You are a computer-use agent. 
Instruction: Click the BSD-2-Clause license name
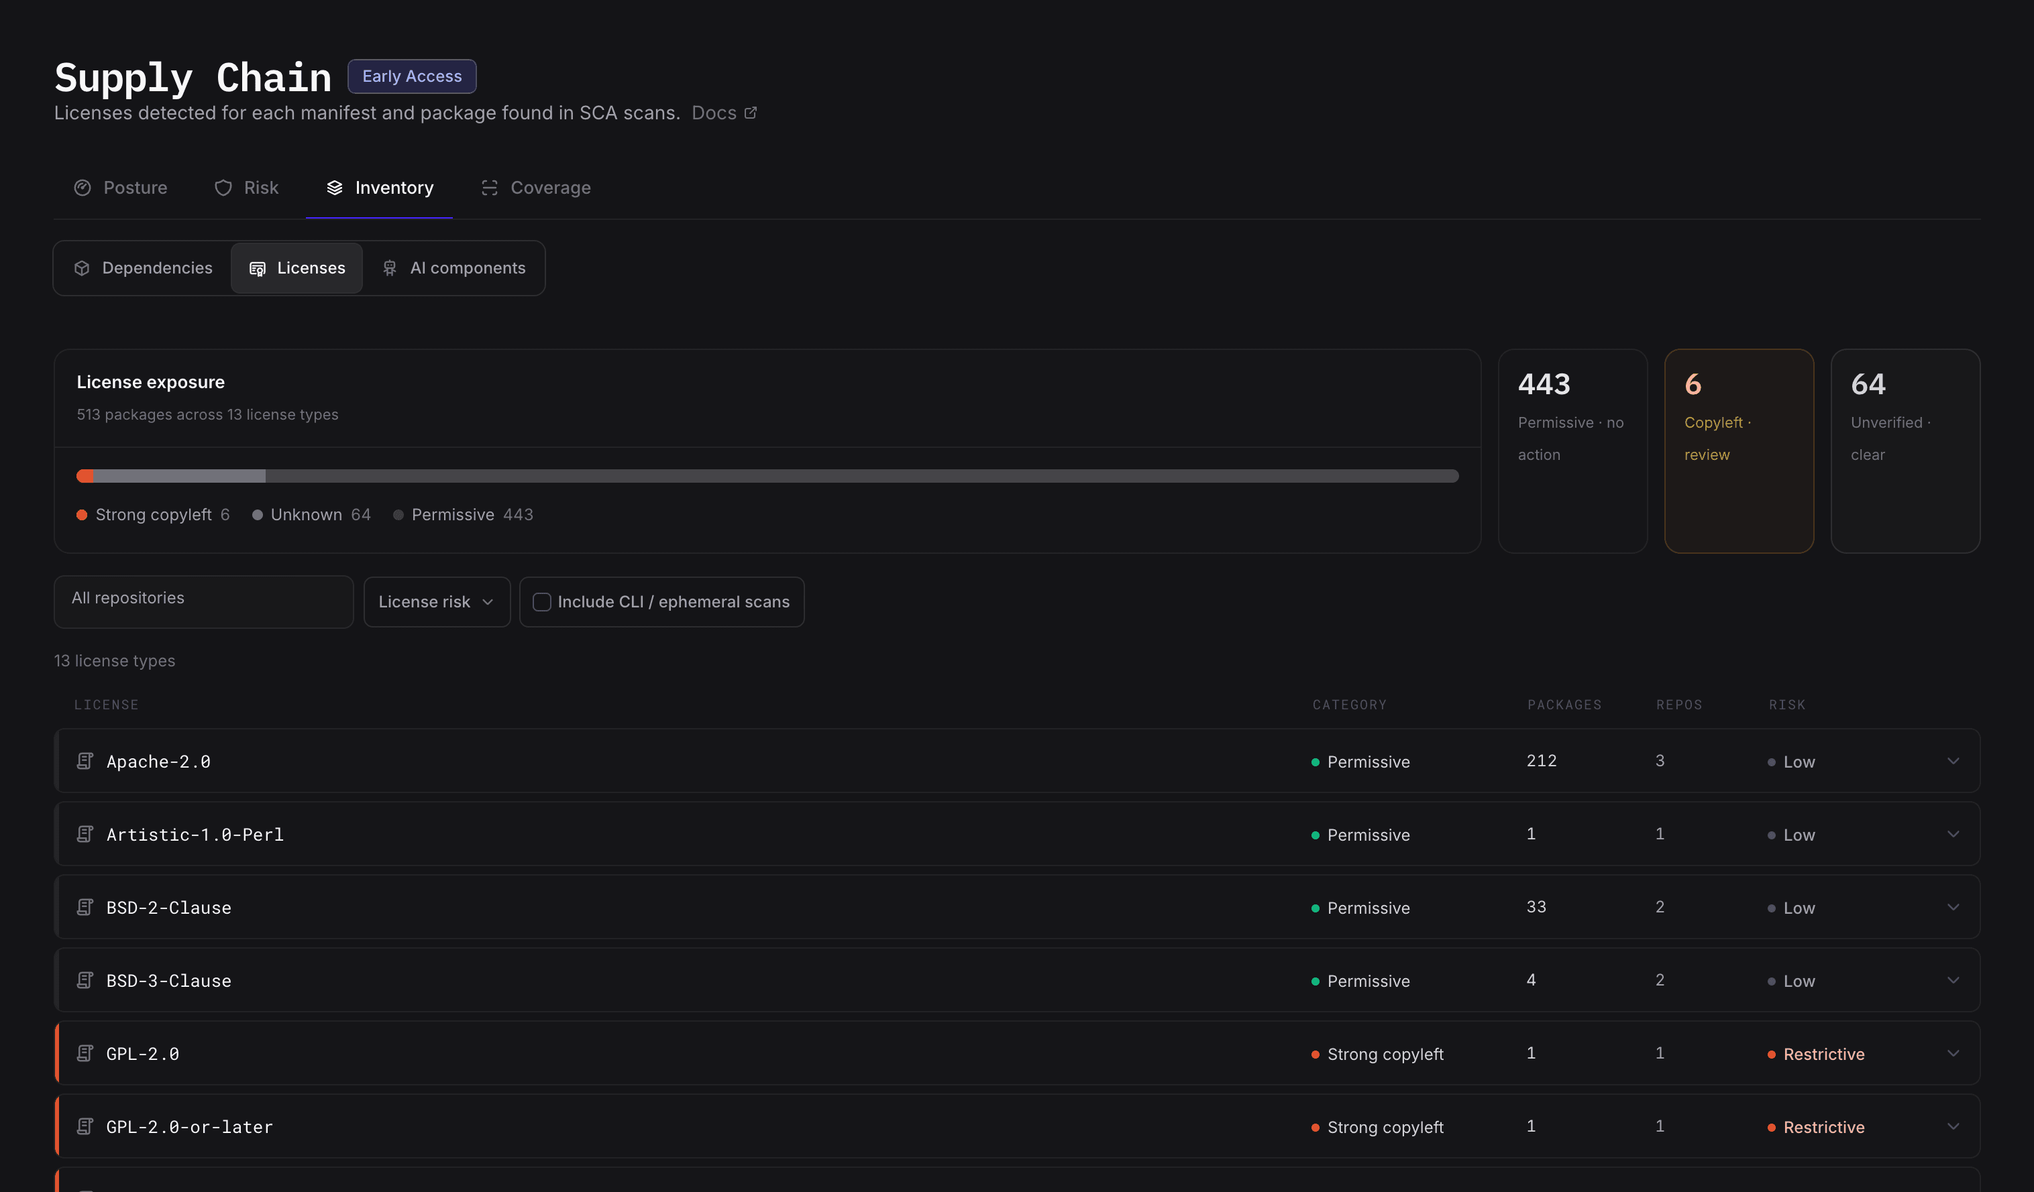tap(168, 908)
